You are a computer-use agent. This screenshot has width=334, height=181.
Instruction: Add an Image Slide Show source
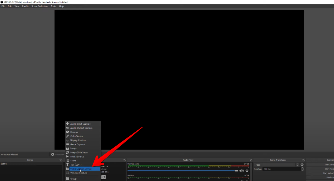pos(83,152)
